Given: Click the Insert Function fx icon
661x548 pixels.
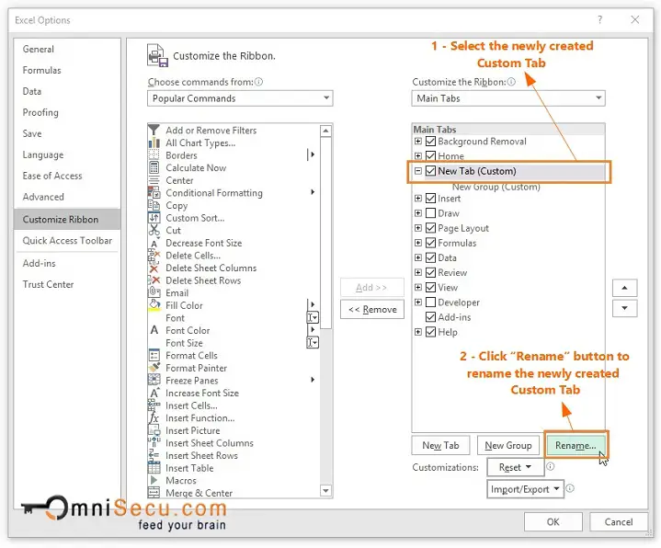Looking at the screenshot, I should pos(154,417).
